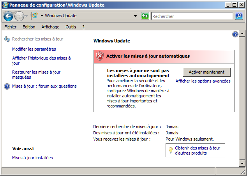Screen dimensions: 247x176
Task: Click the magnifier search button
Action: click(x=239, y=16)
